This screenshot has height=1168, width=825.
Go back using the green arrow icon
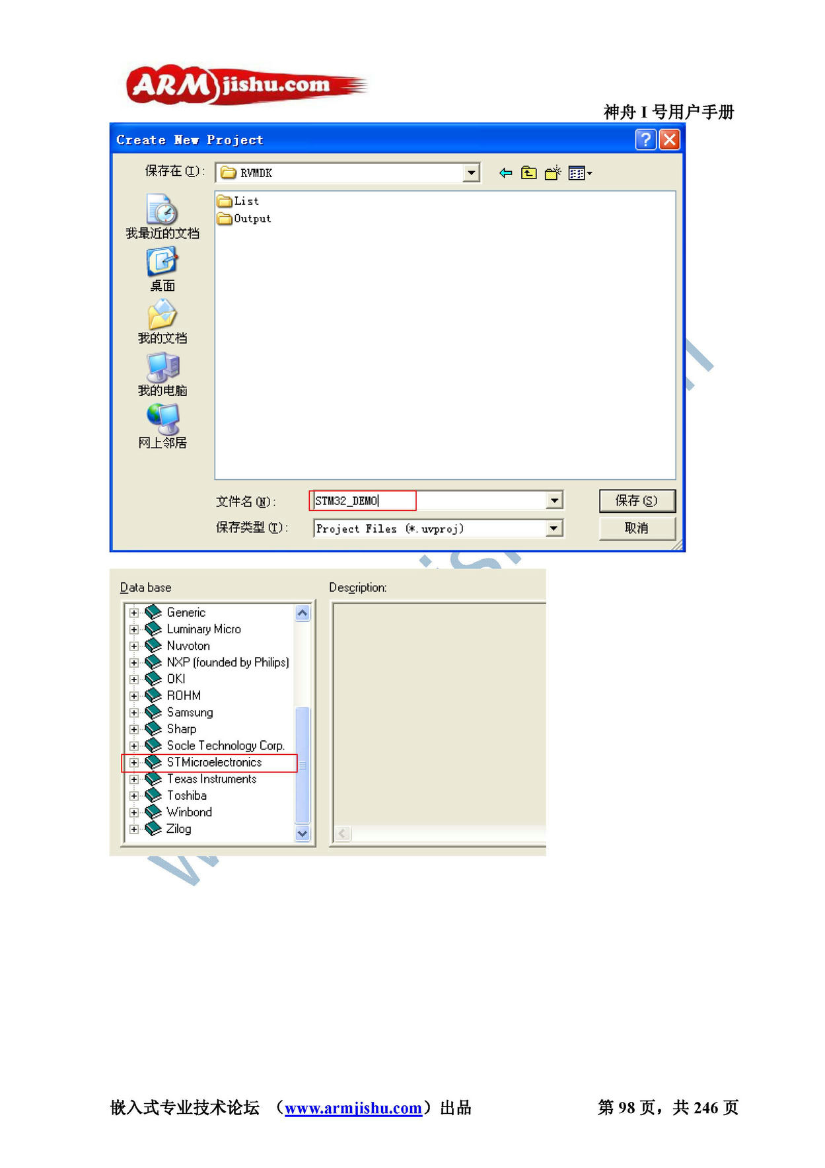point(506,173)
